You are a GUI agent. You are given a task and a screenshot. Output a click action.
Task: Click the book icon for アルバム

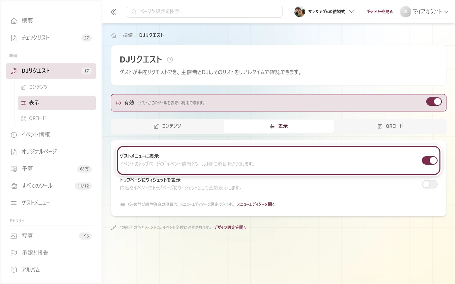(14, 270)
